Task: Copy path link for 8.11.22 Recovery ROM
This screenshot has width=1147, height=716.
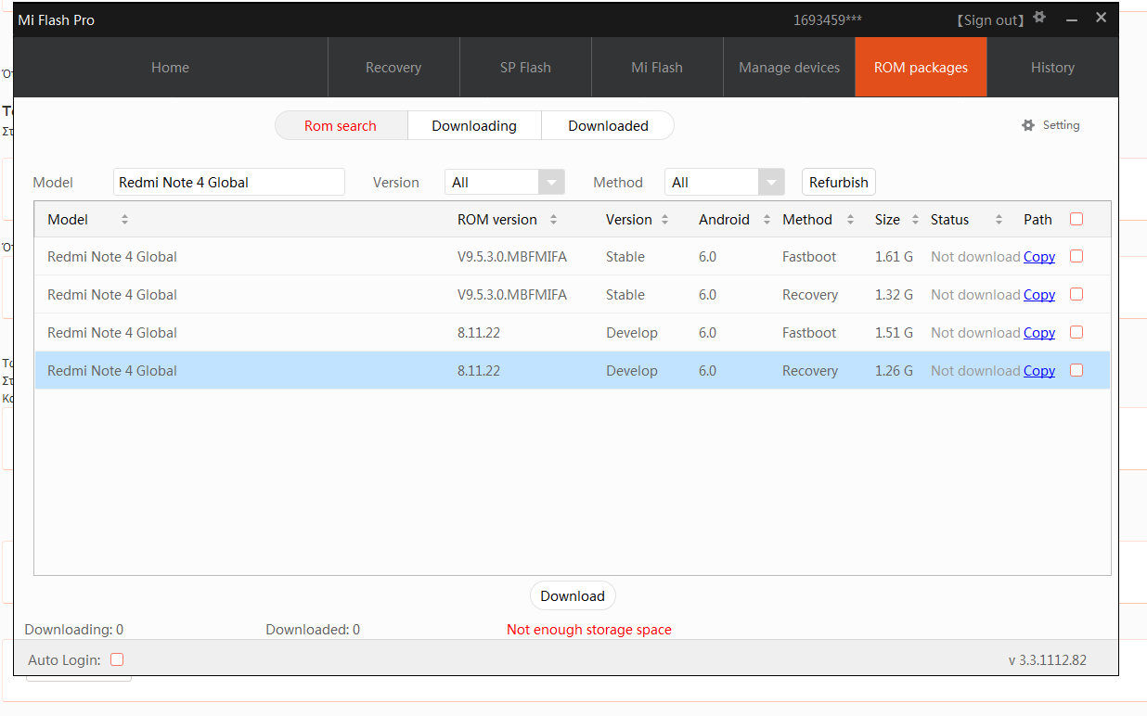Action: [x=1038, y=371]
